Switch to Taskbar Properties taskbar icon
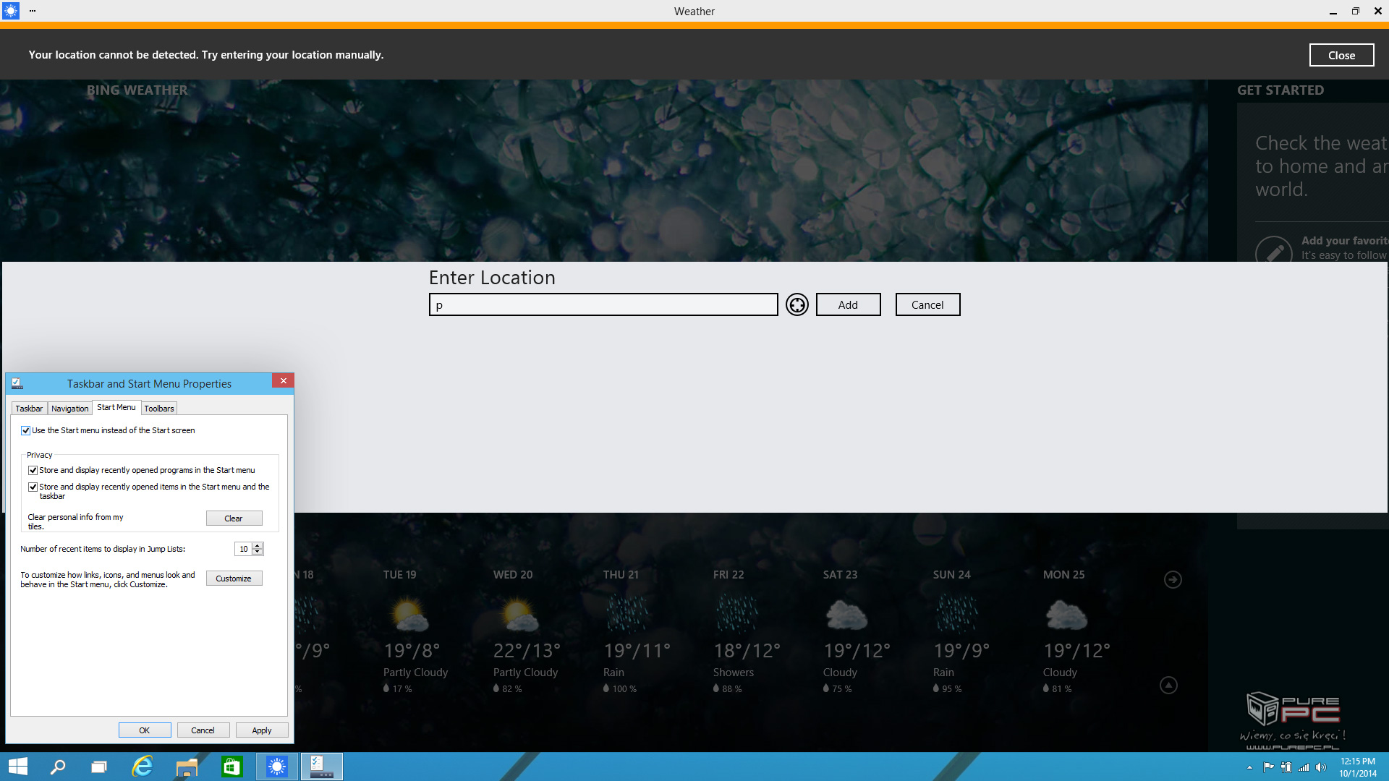 pyautogui.click(x=321, y=767)
